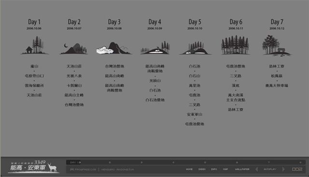Jump to marker 7 on timeline bar
Viewport: 309px width, 177px height.
click(268, 163)
